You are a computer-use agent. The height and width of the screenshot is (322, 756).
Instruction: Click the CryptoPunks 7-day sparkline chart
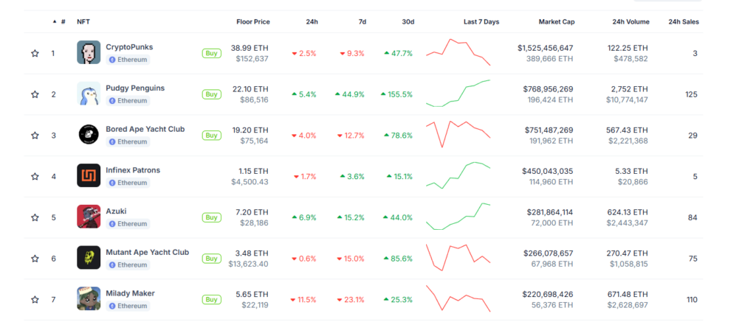[x=458, y=52]
